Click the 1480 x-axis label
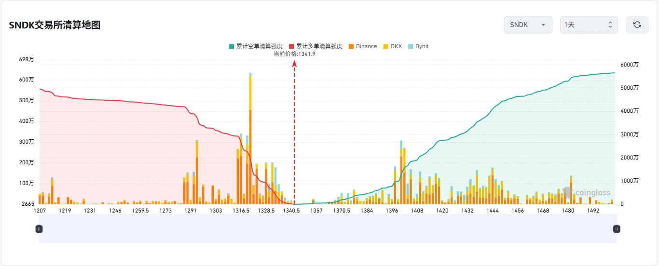This screenshot has height=266, width=659. [x=568, y=211]
